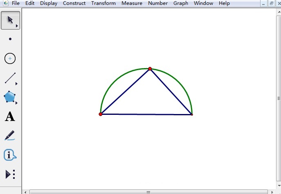
Task: Expand the Polygon tool flyout triangle
Action: coord(16,103)
